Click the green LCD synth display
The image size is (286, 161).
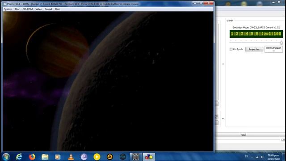[256, 34]
